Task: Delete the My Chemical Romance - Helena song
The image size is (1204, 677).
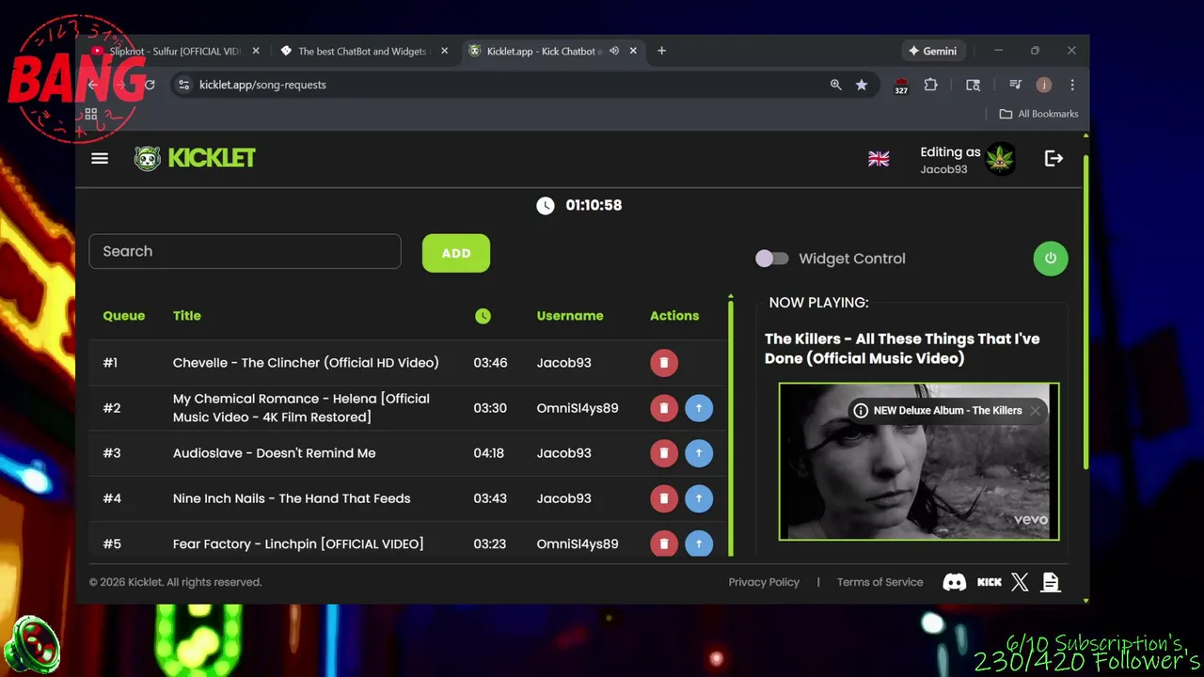Action: (664, 408)
